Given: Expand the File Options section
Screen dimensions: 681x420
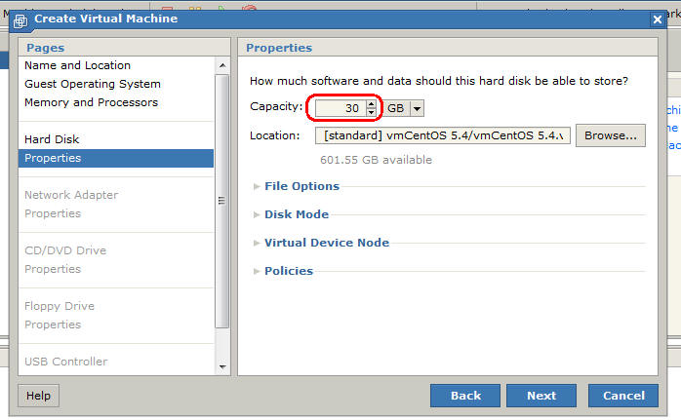Looking at the screenshot, I should pos(301,186).
